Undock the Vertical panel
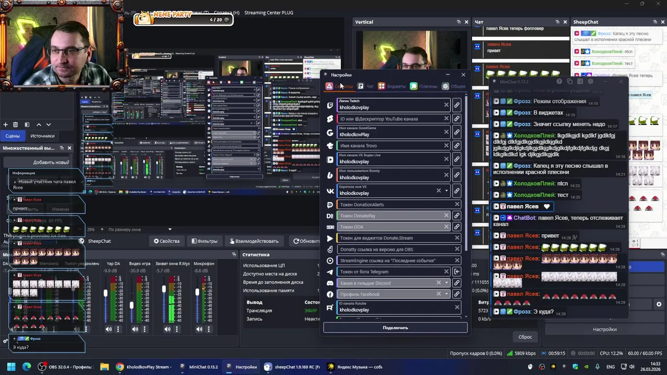 tap(459, 22)
